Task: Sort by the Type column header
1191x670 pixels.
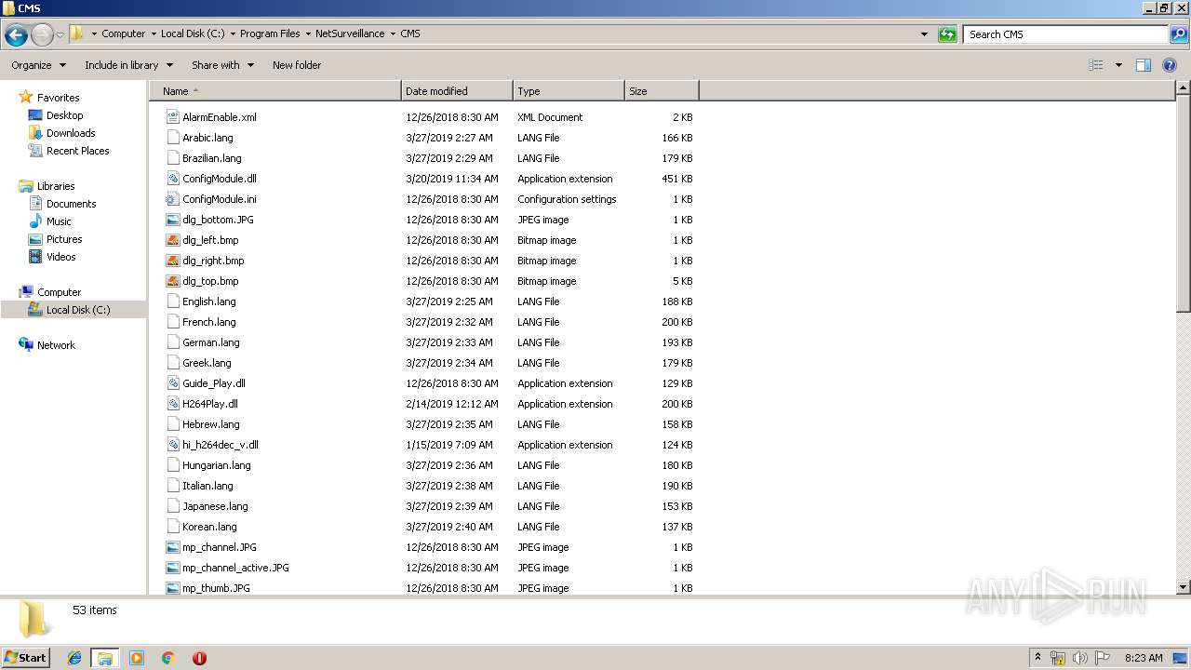Action: pyautogui.click(x=569, y=91)
